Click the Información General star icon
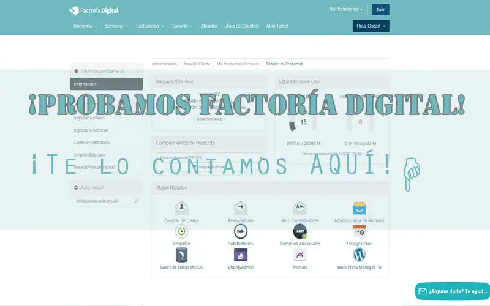Viewport: 490px width, 306px height. pos(76,71)
